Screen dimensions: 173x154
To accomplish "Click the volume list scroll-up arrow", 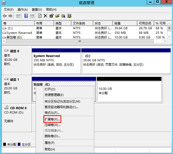I will pyautogui.click(x=169, y=23).
